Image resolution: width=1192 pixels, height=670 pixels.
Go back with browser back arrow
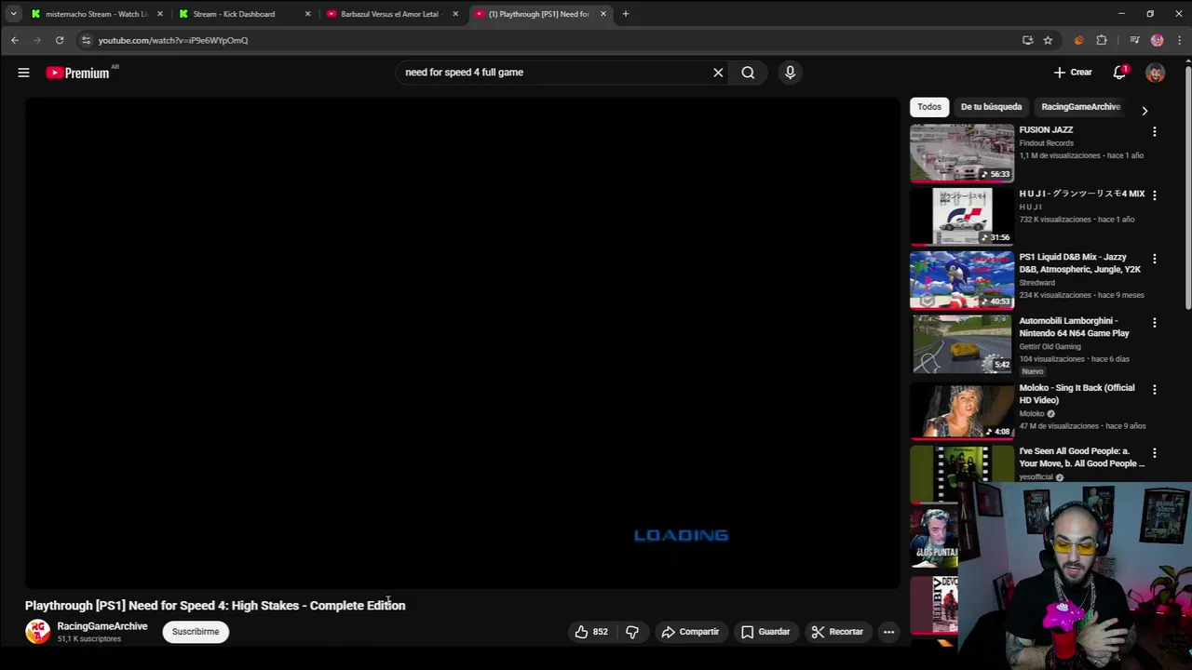click(x=15, y=40)
